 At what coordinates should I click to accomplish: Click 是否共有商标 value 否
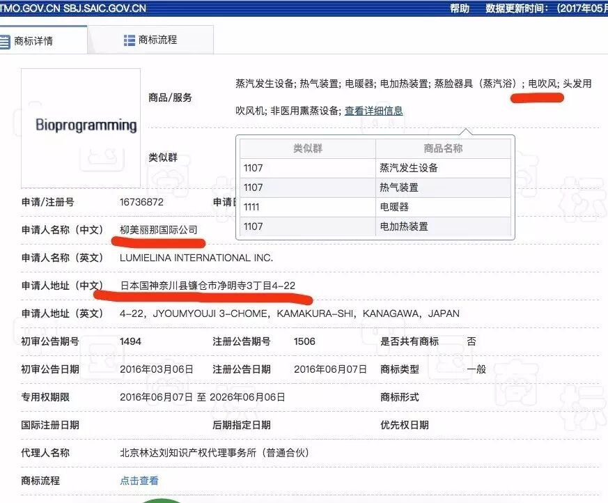point(471,341)
